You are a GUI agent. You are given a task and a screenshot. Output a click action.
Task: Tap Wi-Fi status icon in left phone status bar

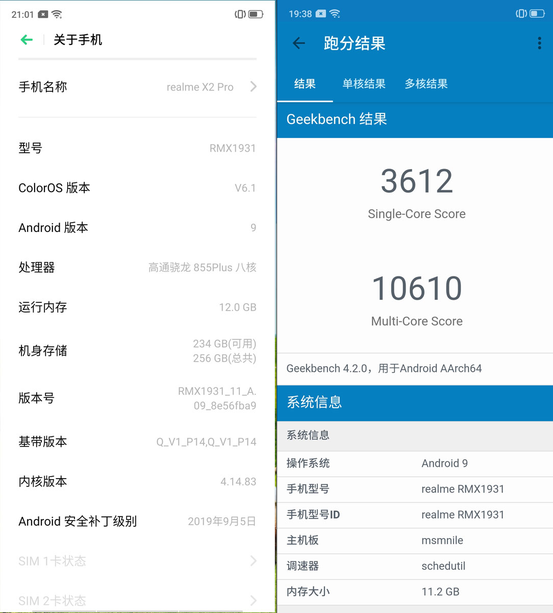[57, 14]
